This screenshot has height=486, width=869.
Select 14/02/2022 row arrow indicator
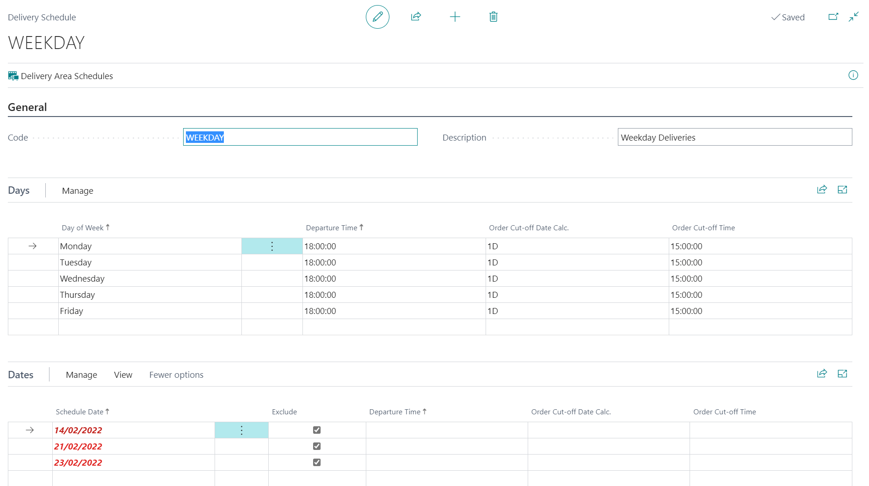click(30, 430)
